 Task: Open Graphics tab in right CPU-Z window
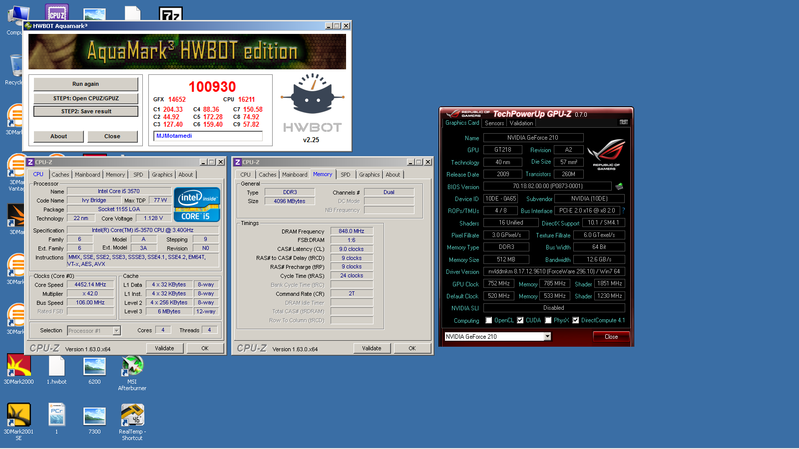[370, 175]
